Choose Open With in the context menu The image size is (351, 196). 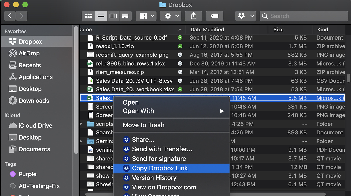[x=171, y=111]
